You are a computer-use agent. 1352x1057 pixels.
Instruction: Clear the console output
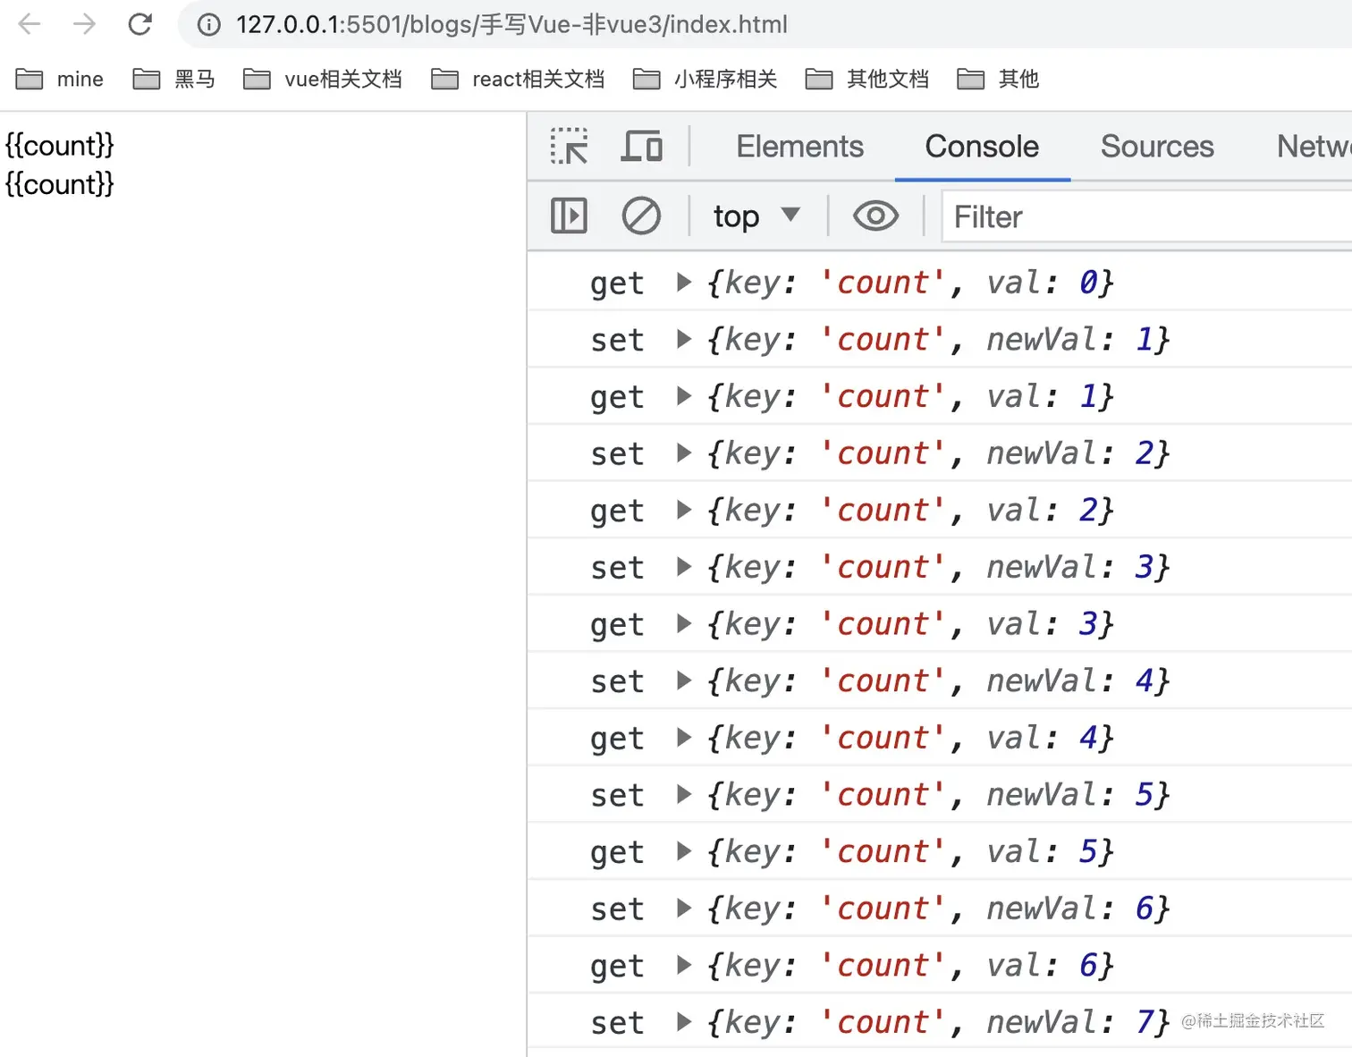click(x=641, y=216)
